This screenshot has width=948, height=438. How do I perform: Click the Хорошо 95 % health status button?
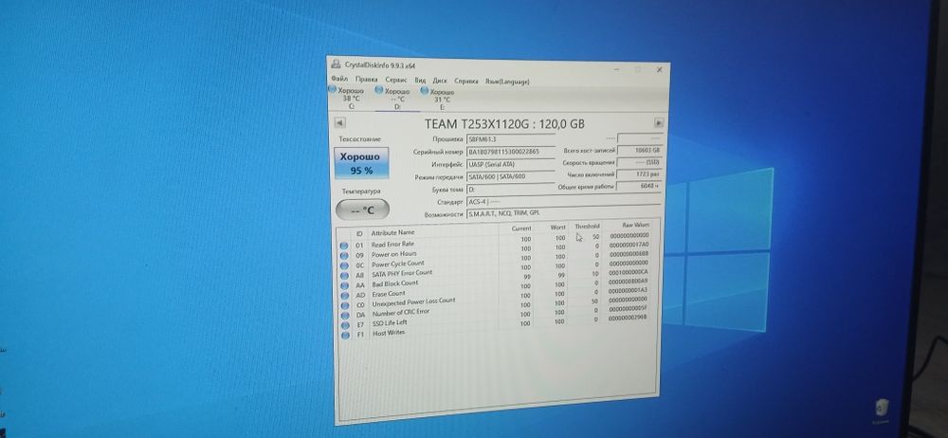pos(361,163)
